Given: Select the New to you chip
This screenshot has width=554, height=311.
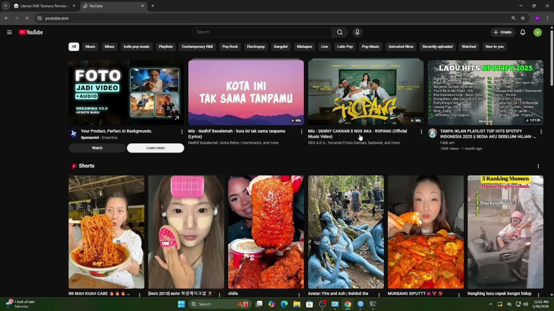Looking at the screenshot, I should (495, 47).
